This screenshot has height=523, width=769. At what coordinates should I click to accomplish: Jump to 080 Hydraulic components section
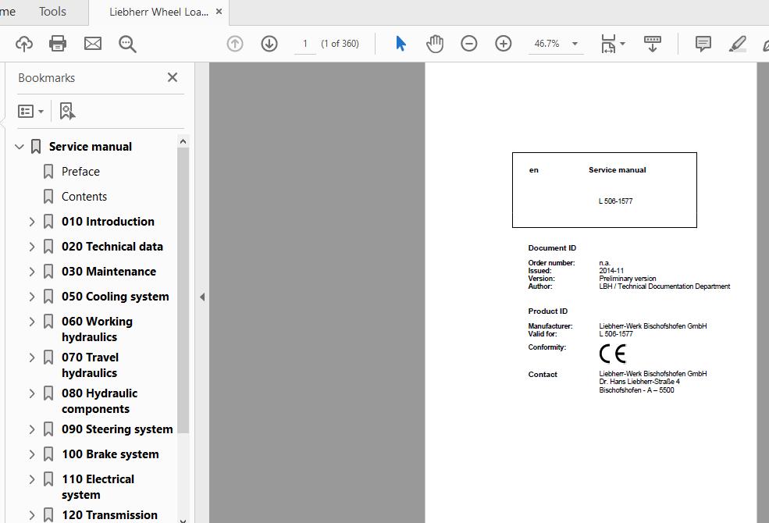100,401
